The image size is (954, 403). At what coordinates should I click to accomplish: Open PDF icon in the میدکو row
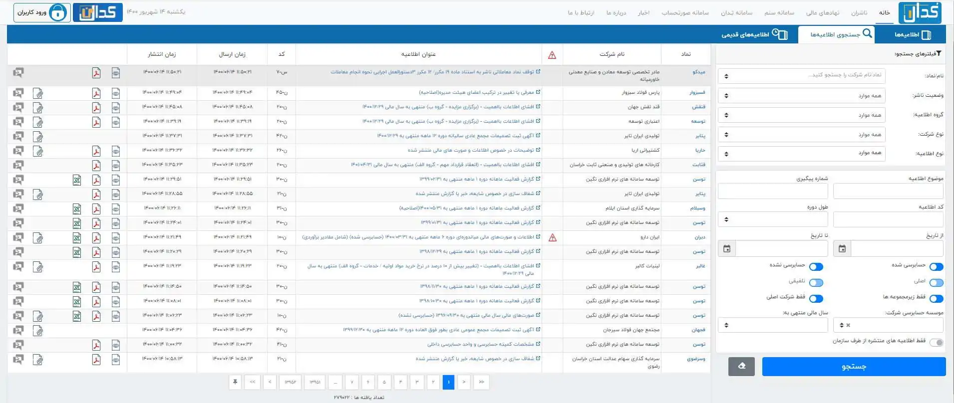tap(96, 73)
